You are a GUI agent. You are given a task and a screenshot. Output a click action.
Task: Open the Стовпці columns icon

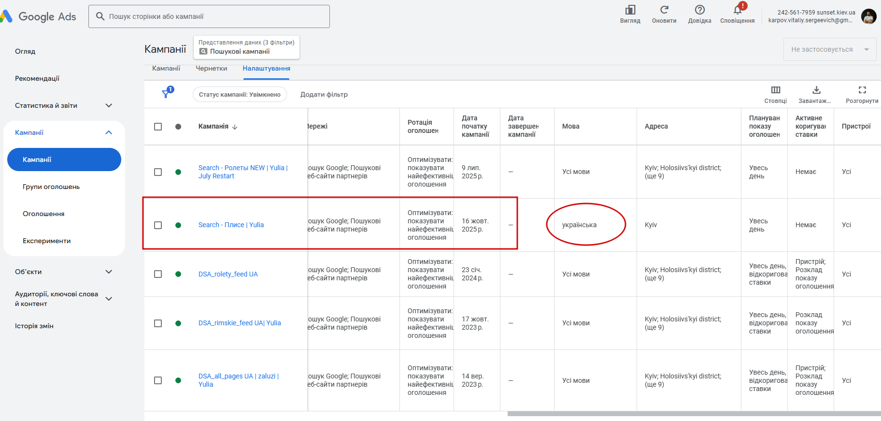775,90
